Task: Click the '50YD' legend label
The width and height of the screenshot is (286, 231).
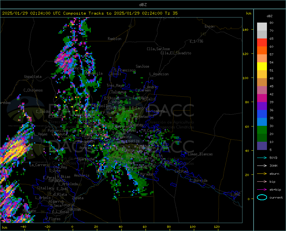Action: click(273, 158)
